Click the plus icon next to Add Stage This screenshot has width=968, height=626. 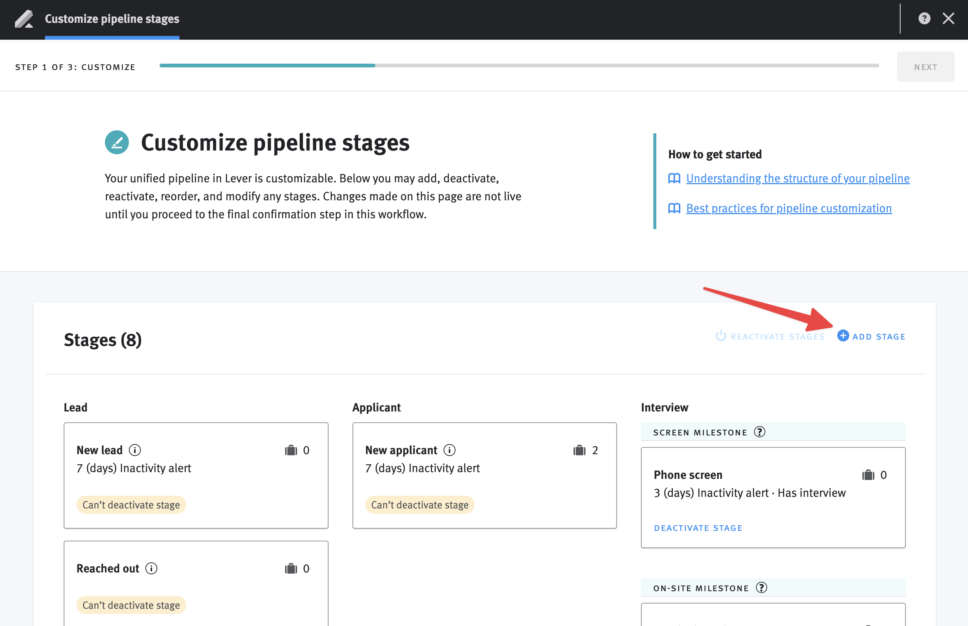(x=843, y=336)
